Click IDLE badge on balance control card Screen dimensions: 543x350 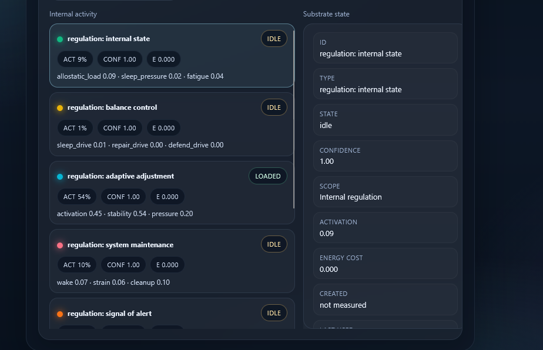pyautogui.click(x=274, y=107)
